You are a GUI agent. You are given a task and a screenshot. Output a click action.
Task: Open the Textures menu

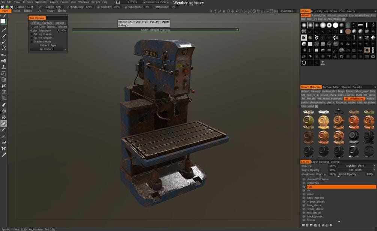click(27, 2)
